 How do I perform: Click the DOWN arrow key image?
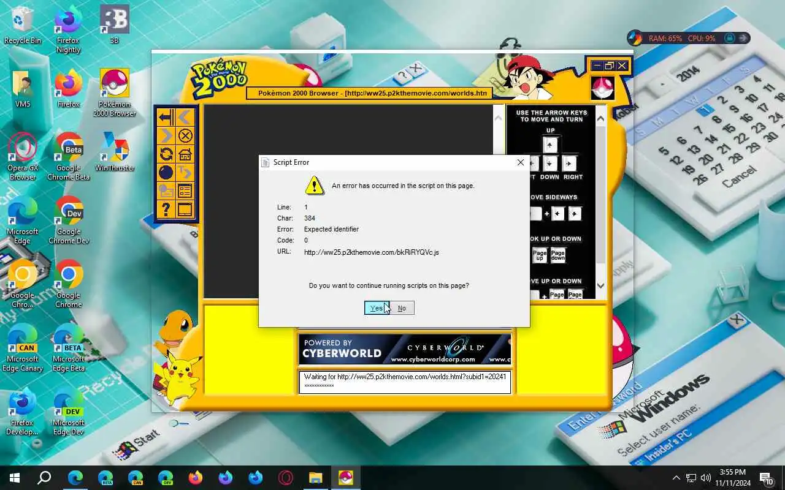(550, 164)
